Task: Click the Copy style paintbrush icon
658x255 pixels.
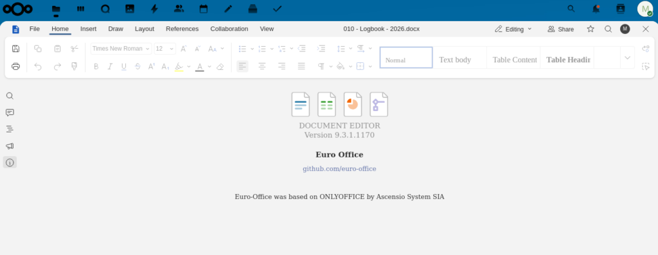Action: click(75, 66)
